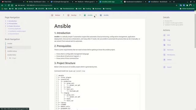Switch to the Kimly Dashboard tab
Image resolution: width=196 pixels, height=110 pixels.
pos(37,2)
